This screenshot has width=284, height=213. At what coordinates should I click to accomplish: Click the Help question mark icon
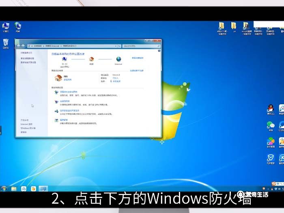point(159,51)
